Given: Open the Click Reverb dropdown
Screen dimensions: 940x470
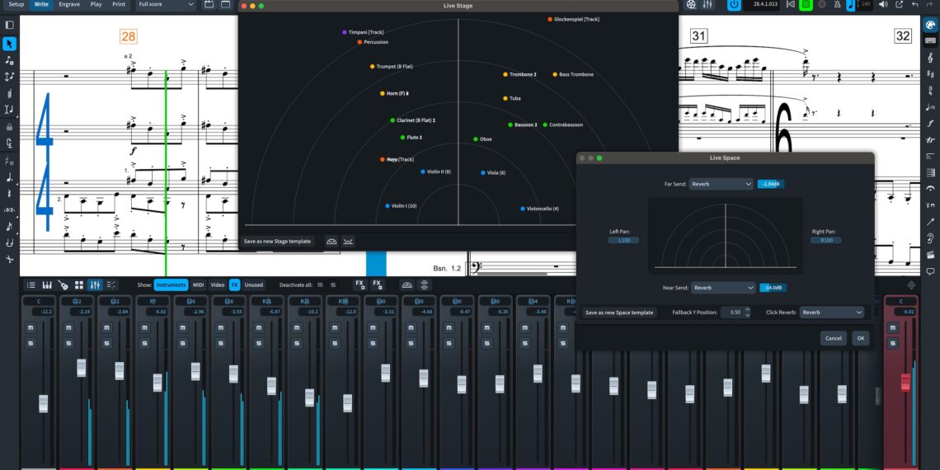Looking at the screenshot, I should tap(831, 313).
